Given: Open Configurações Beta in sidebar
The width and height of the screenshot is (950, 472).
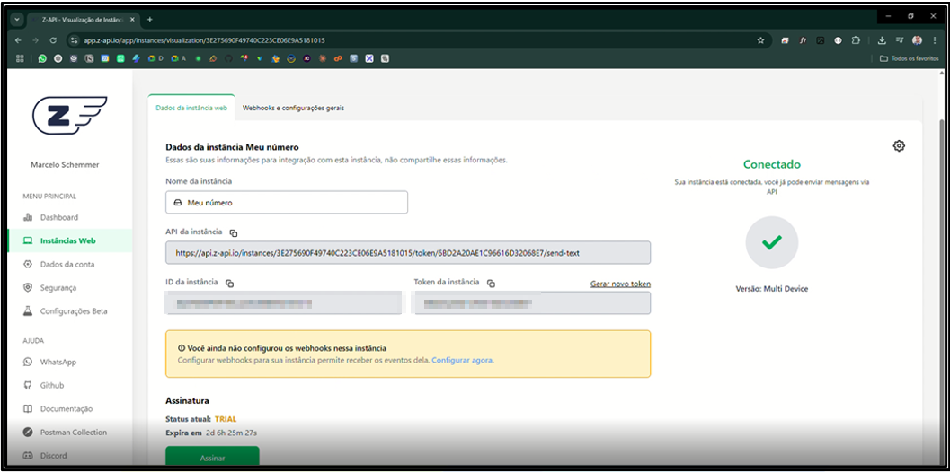Looking at the screenshot, I should tap(74, 311).
